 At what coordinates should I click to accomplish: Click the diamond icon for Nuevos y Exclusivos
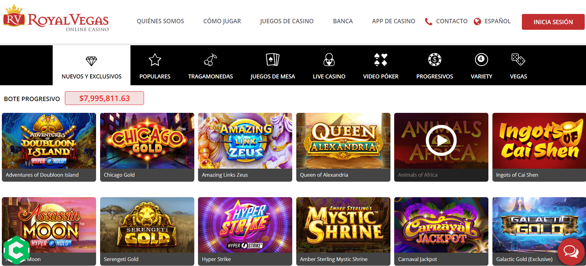(91, 61)
